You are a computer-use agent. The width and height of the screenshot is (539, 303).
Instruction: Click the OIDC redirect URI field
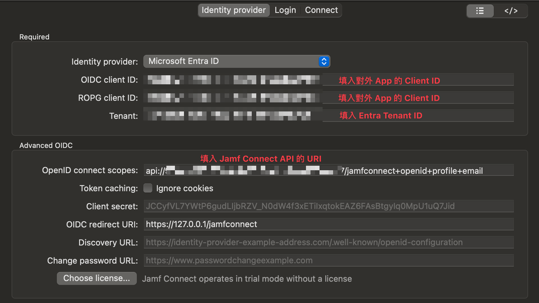click(x=328, y=224)
